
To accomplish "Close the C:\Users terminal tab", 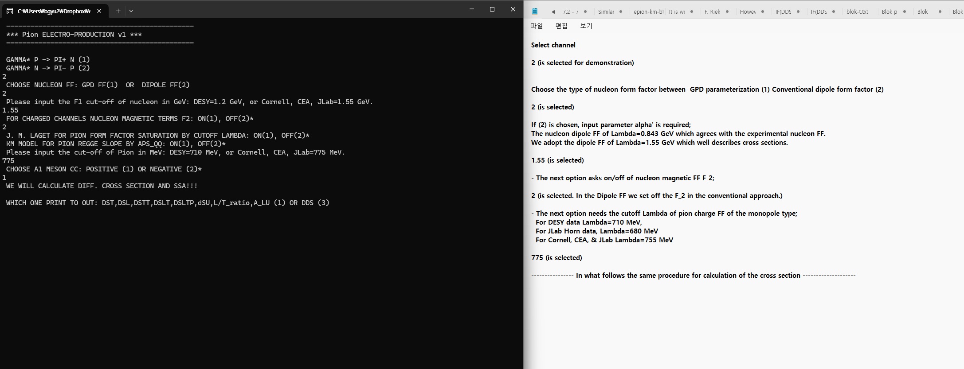I will [x=99, y=11].
